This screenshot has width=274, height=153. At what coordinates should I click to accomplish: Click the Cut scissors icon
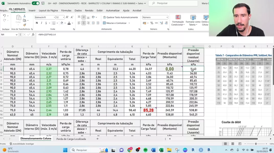pos(25,16)
